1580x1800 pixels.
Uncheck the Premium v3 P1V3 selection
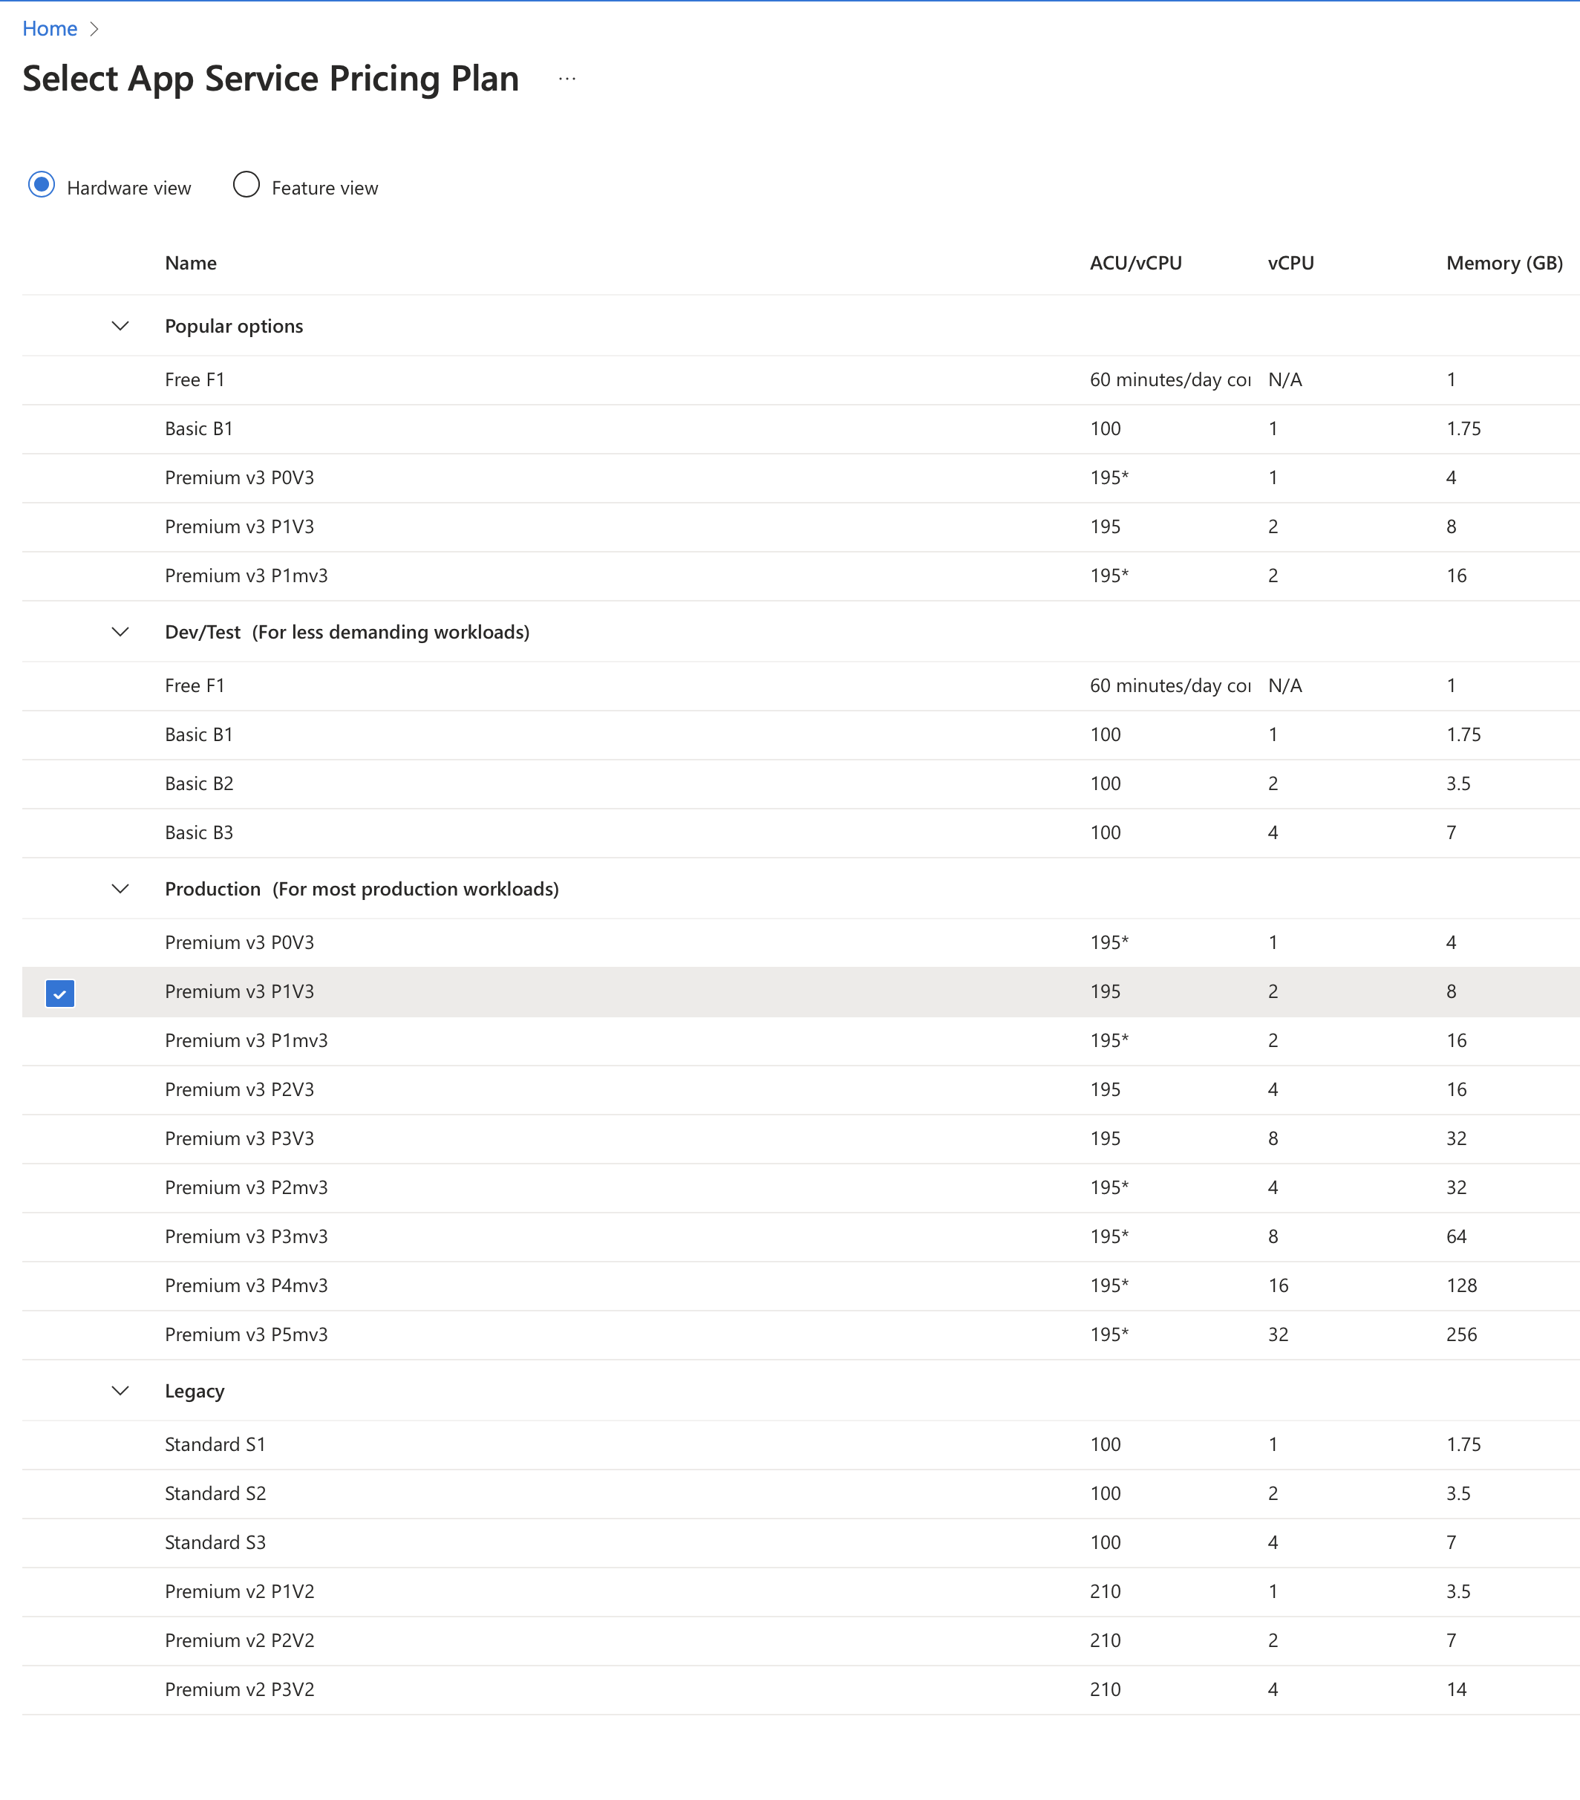point(59,994)
